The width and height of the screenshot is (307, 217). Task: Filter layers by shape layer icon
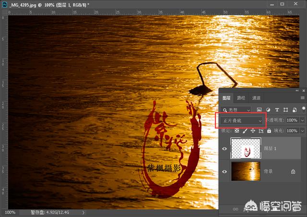coord(285,109)
